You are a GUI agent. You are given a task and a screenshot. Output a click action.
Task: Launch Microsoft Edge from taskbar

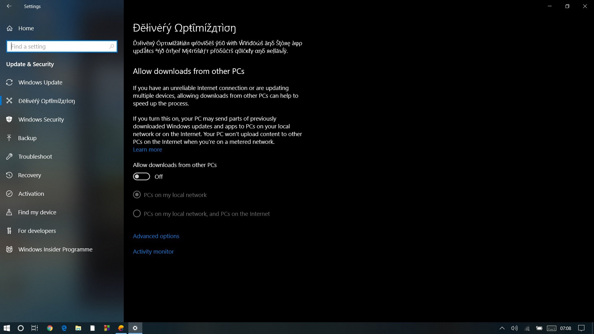[64, 328]
